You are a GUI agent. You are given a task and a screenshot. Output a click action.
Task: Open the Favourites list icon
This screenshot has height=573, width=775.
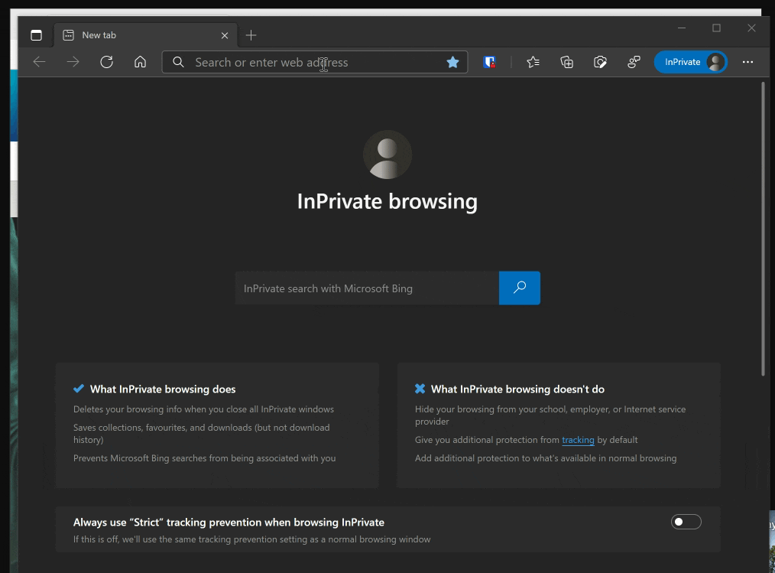533,62
